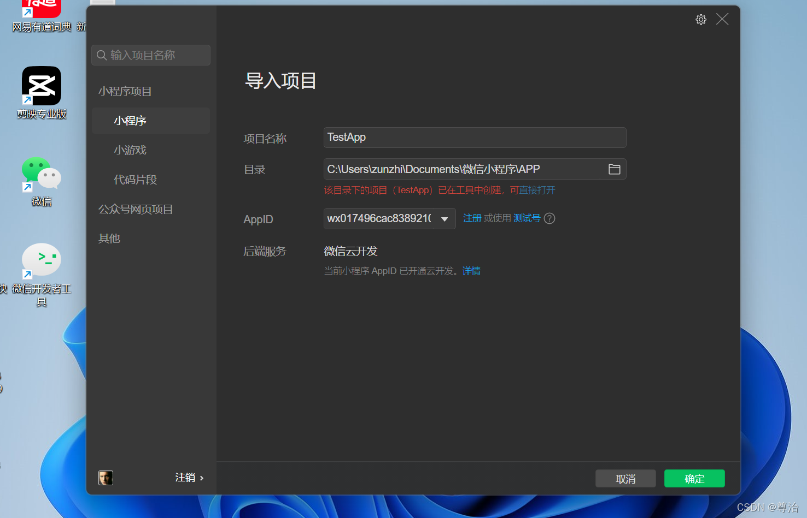Close the import project dialog
Image resolution: width=807 pixels, height=518 pixels.
[x=722, y=19]
